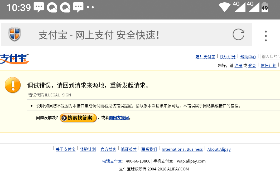Open the three-dot browser menu
This screenshot has height=196, width=280.
tap(266, 36)
